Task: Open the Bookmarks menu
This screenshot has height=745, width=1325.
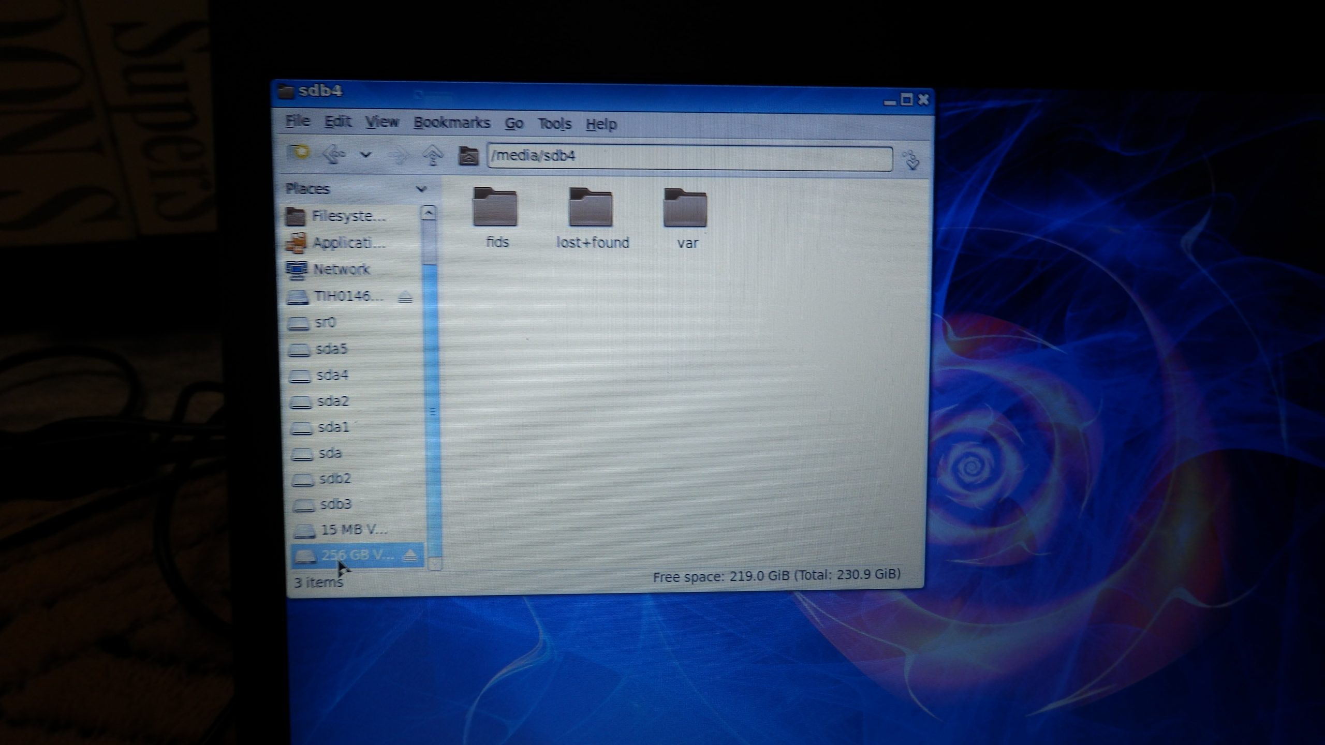Action: click(451, 123)
